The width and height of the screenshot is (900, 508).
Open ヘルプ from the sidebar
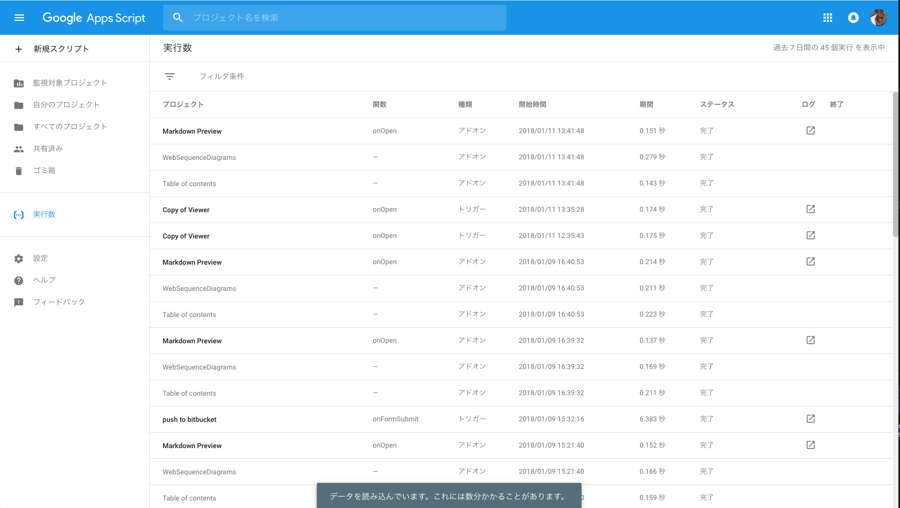click(x=43, y=280)
